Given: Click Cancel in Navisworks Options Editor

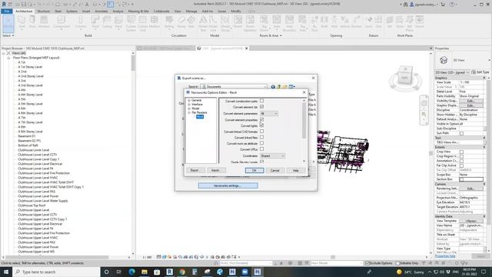Looking at the screenshot, I should [275, 170].
